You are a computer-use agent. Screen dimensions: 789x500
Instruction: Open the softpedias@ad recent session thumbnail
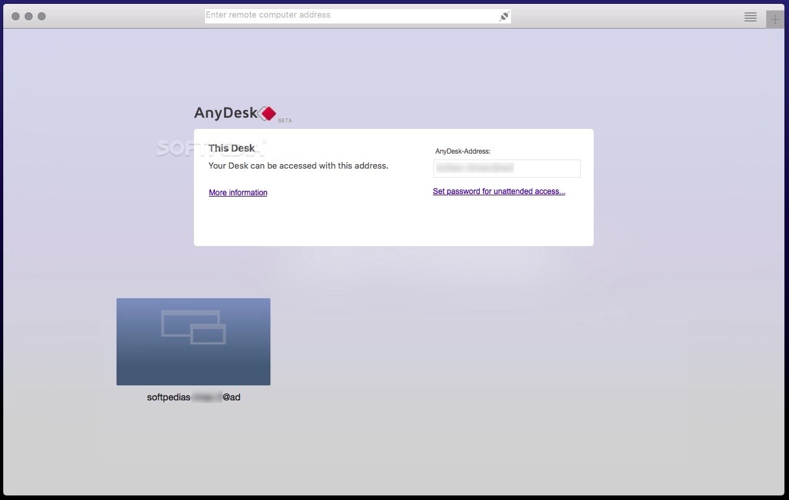(x=193, y=341)
